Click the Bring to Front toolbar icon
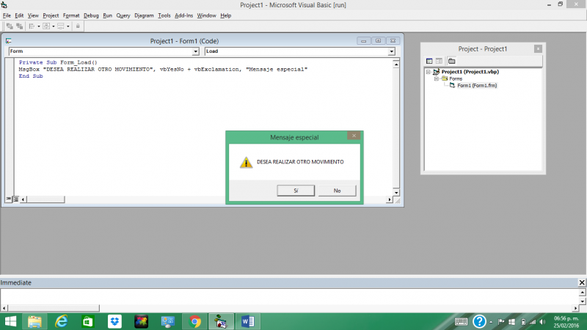587x330 pixels. (x=10, y=26)
